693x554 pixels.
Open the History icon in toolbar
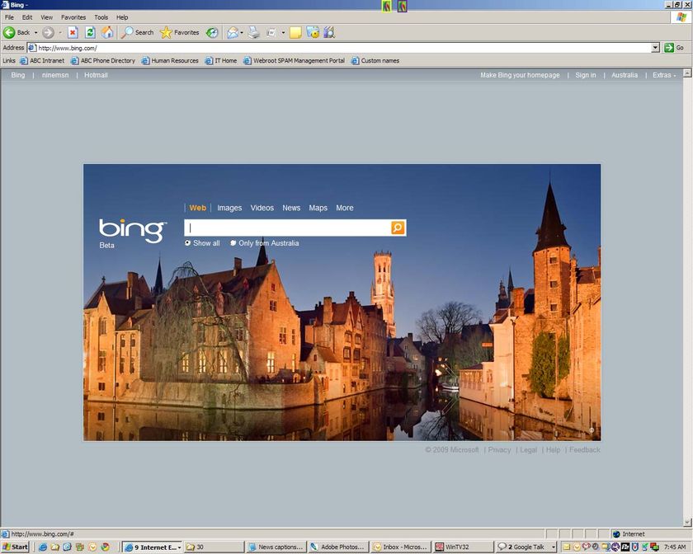pyautogui.click(x=212, y=32)
